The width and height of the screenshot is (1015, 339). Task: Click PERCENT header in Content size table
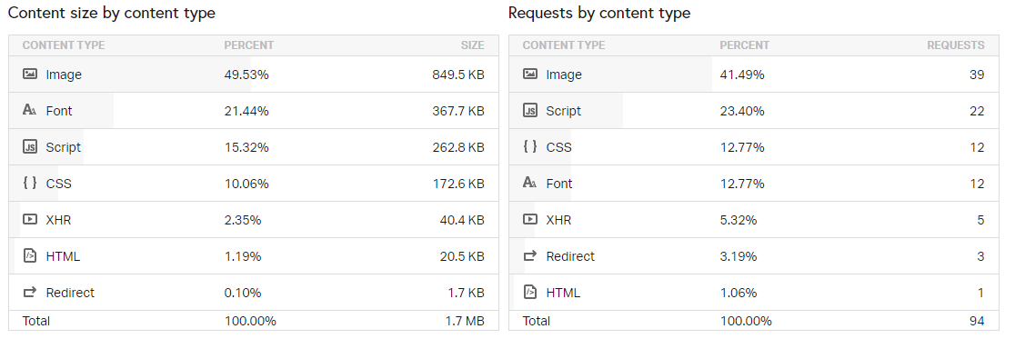click(248, 45)
